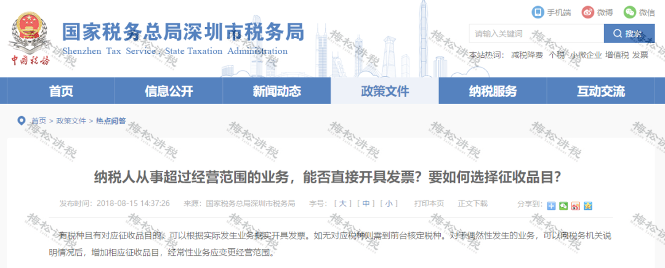The image size is (665, 268).
Task: Open the 互动交流 navigation tab
Action: (x=600, y=90)
